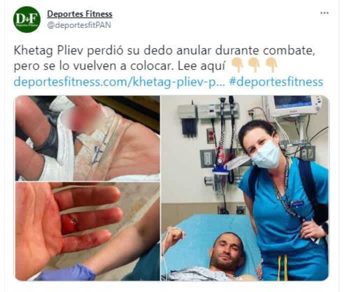Click the second pointing-down hand emoji
Image resolution: width=350 pixels, height=292 pixels.
[x=254, y=65]
